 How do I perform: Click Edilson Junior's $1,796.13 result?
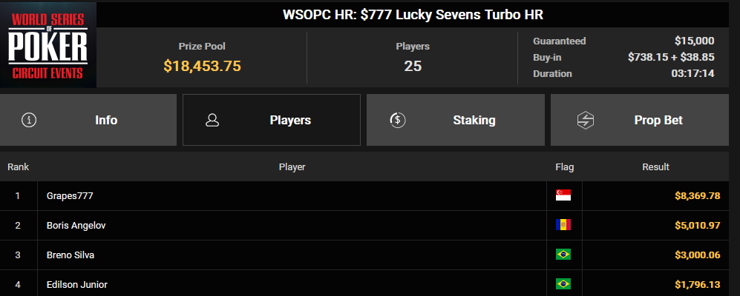698,285
